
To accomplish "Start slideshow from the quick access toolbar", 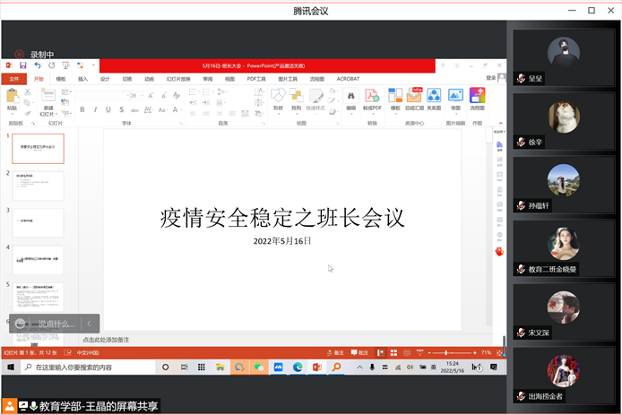I will pos(65,65).
